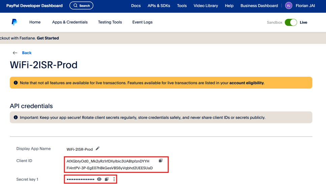Image resolution: width=326 pixels, height=194 pixels.
Task: Click the FJ user avatar
Action: tap(289, 6)
